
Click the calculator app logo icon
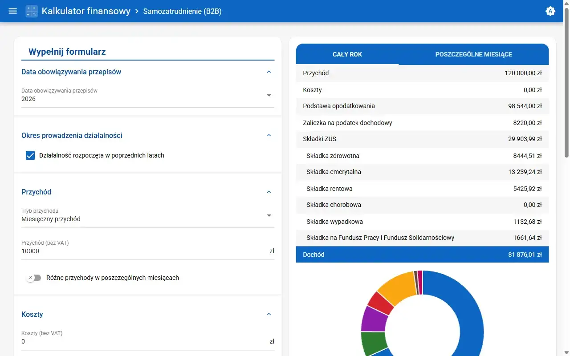32,11
